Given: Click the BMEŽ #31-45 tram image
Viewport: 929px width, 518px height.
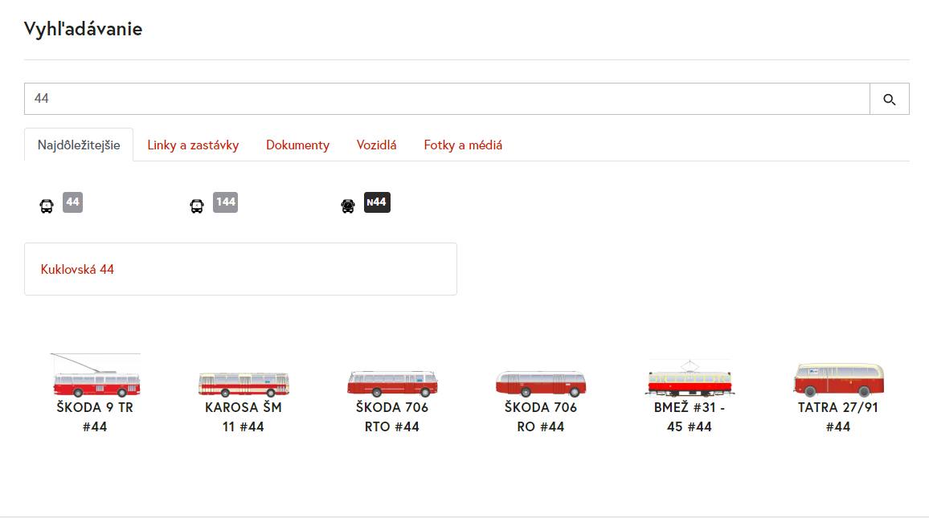Looking at the screenshot, I should (690, 379).
